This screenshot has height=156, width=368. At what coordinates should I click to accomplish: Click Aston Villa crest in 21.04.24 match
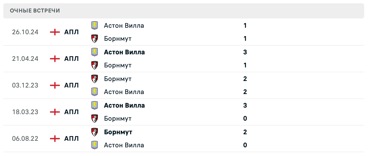pos(94,52)
